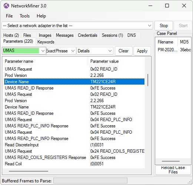Click the Case Panel horizontal scrollbar
Viewport: 193px width, 185px height.
(x=171, y=161)
